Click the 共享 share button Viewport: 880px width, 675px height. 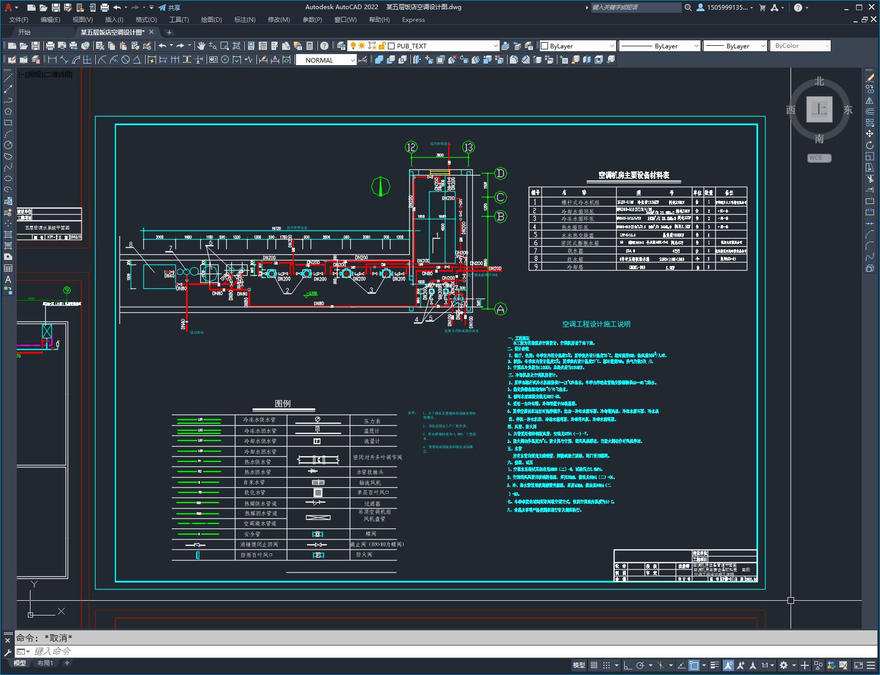pos(169,8)
